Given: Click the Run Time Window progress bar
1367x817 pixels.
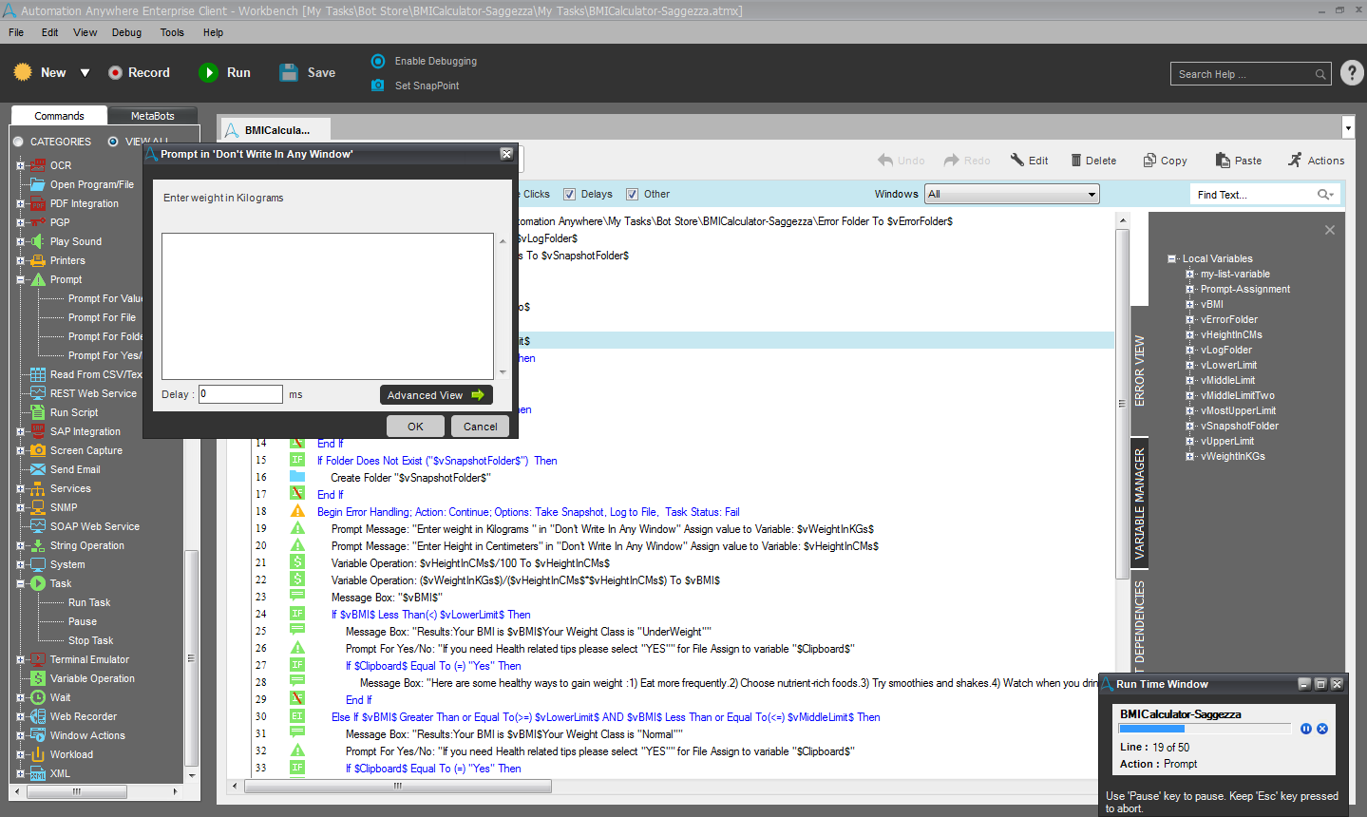Looking at the screenshot, I should pos(1204,729).
